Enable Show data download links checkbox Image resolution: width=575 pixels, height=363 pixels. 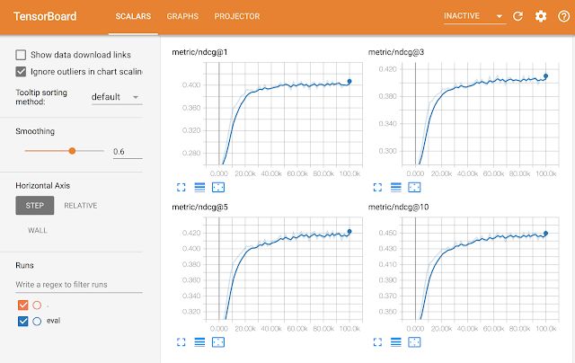21,55
